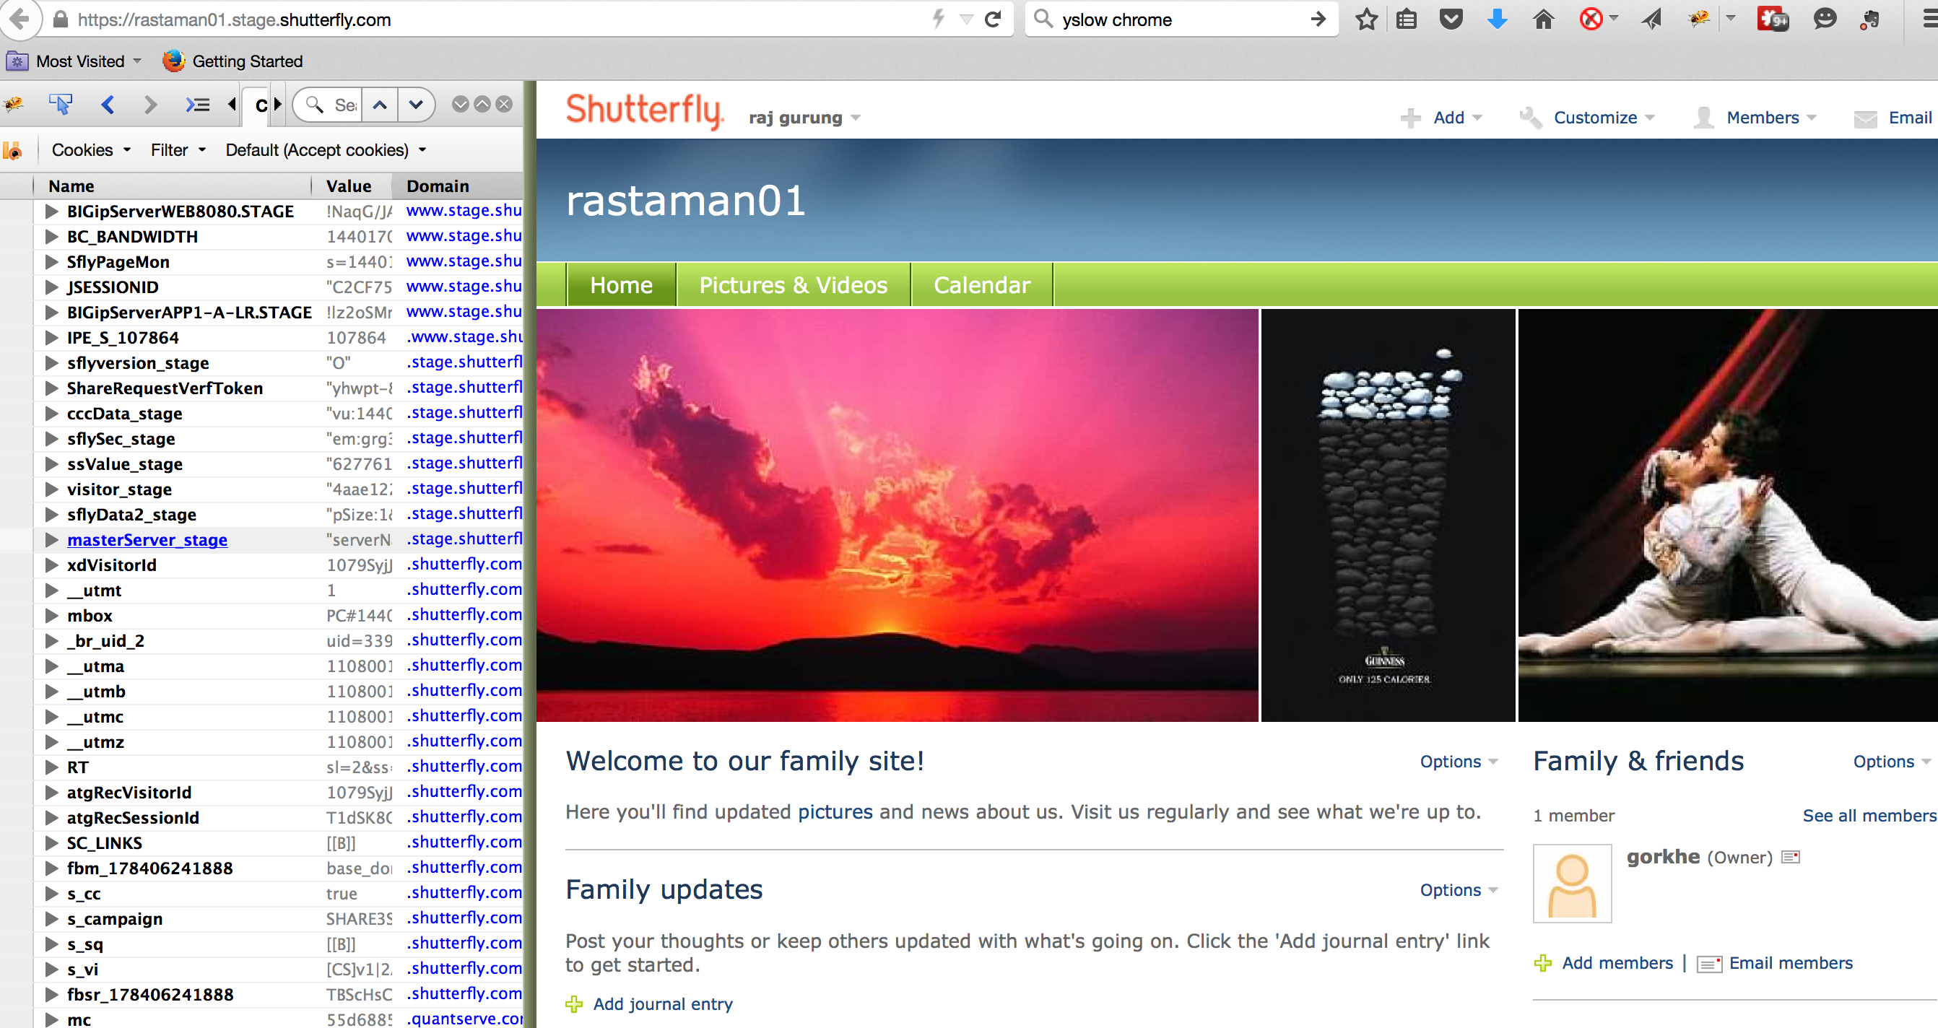Go to the browser home page icon

[1542, 19]
